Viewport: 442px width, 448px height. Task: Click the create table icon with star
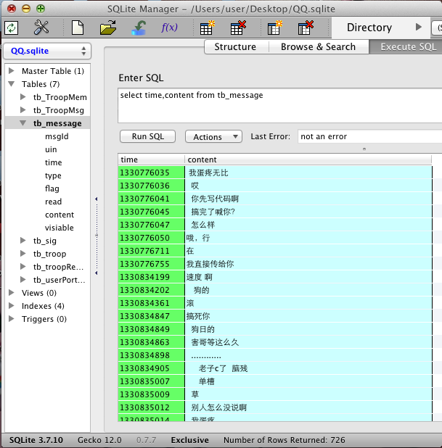click(x=208, y=28)
